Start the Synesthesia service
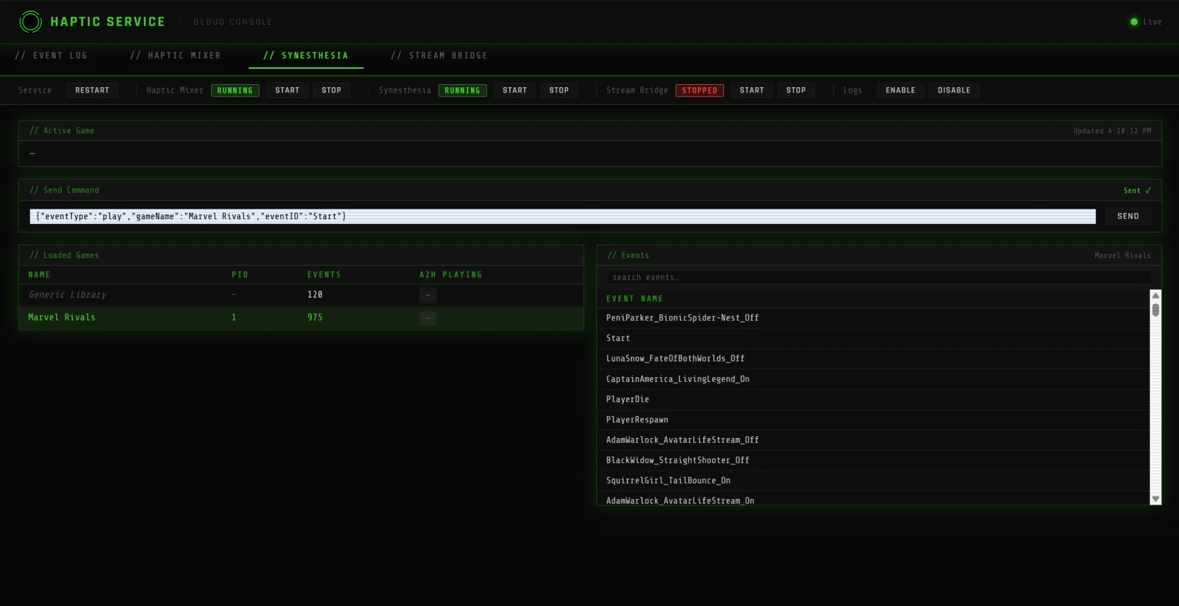 pyautogui.click(x=515, y=90)
